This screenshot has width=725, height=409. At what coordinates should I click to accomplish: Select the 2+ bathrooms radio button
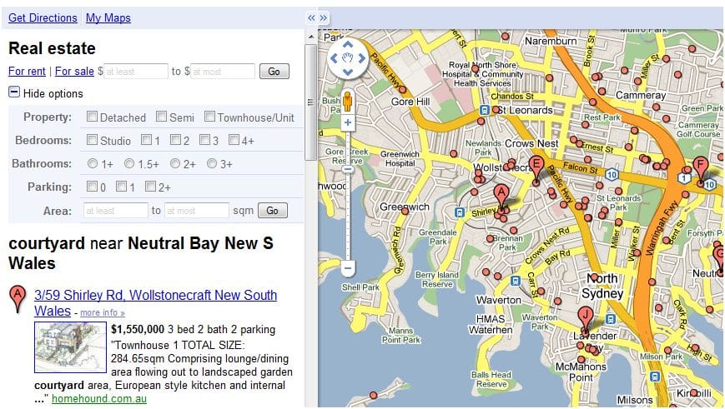point(175,163)
